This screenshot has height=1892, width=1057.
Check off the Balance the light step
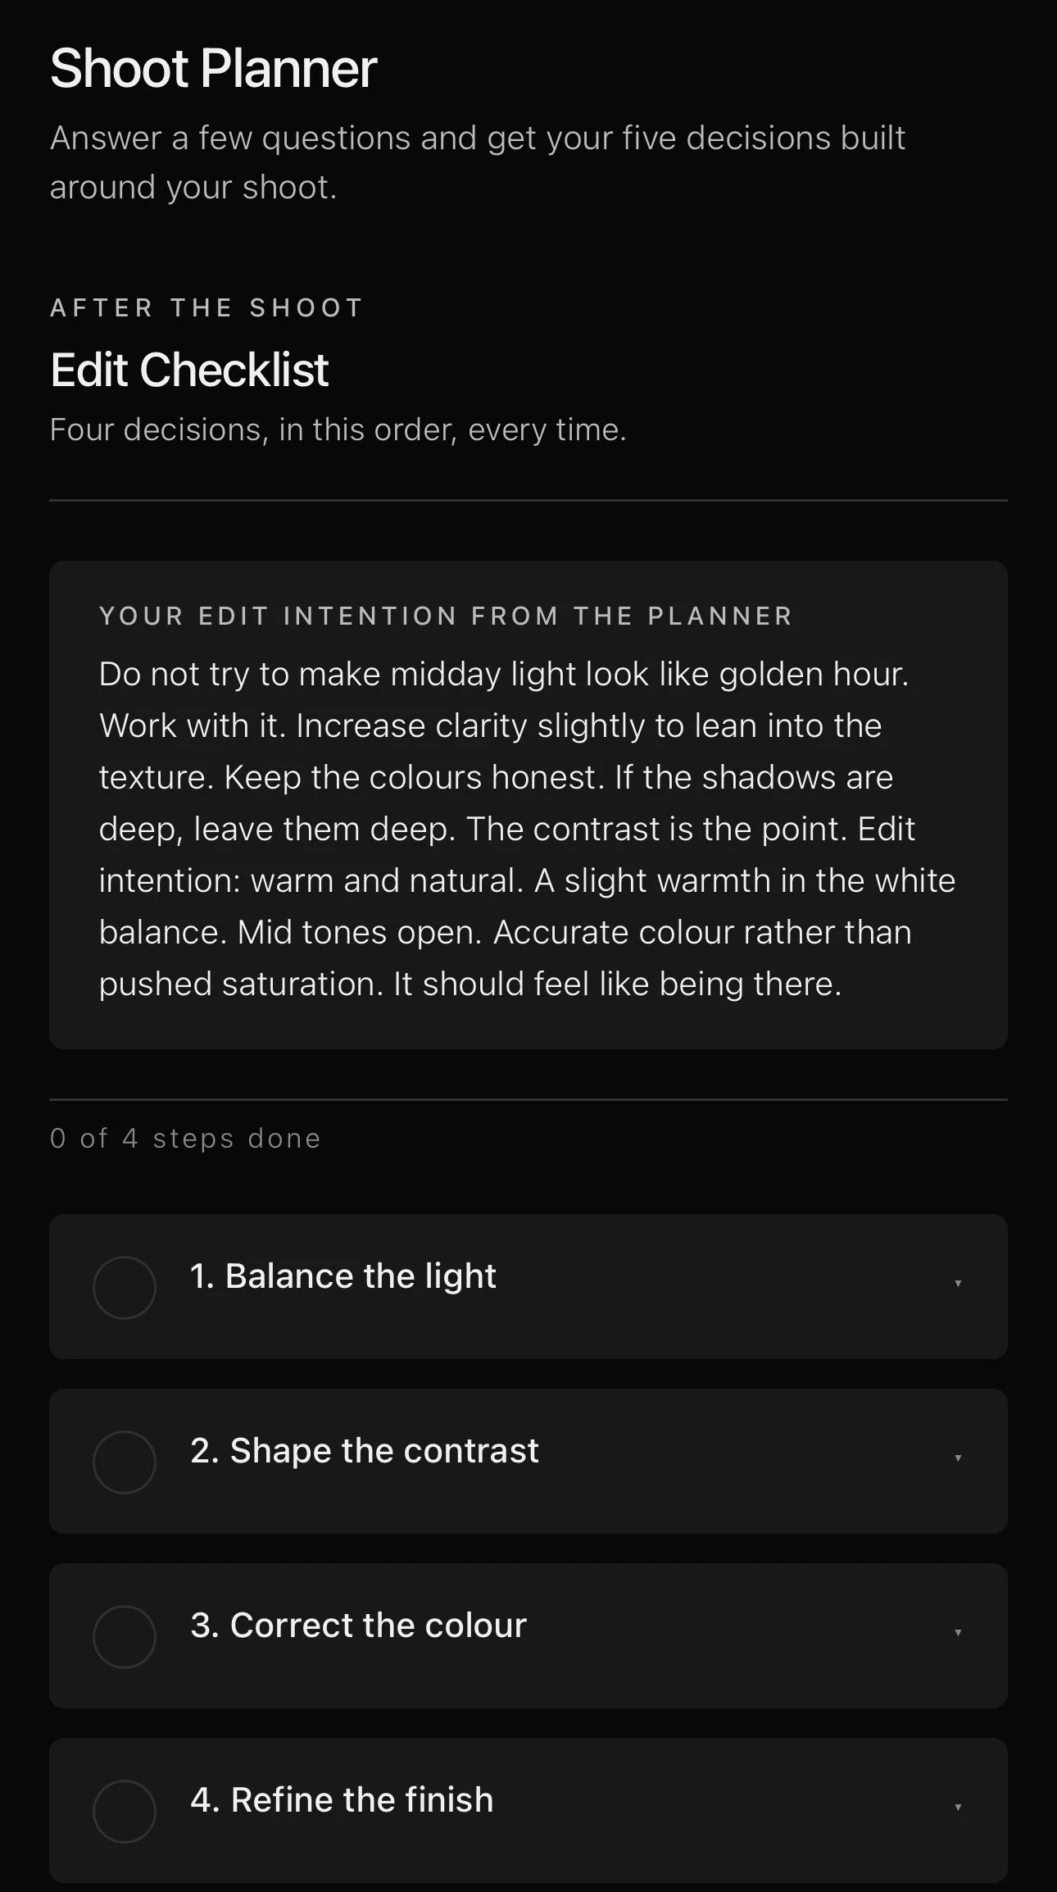pos(125,1287)
